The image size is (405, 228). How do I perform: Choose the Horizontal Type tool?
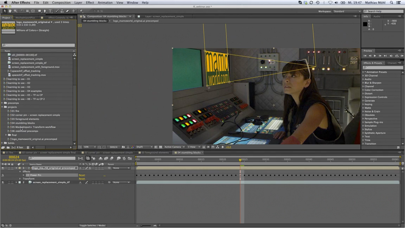50,11
